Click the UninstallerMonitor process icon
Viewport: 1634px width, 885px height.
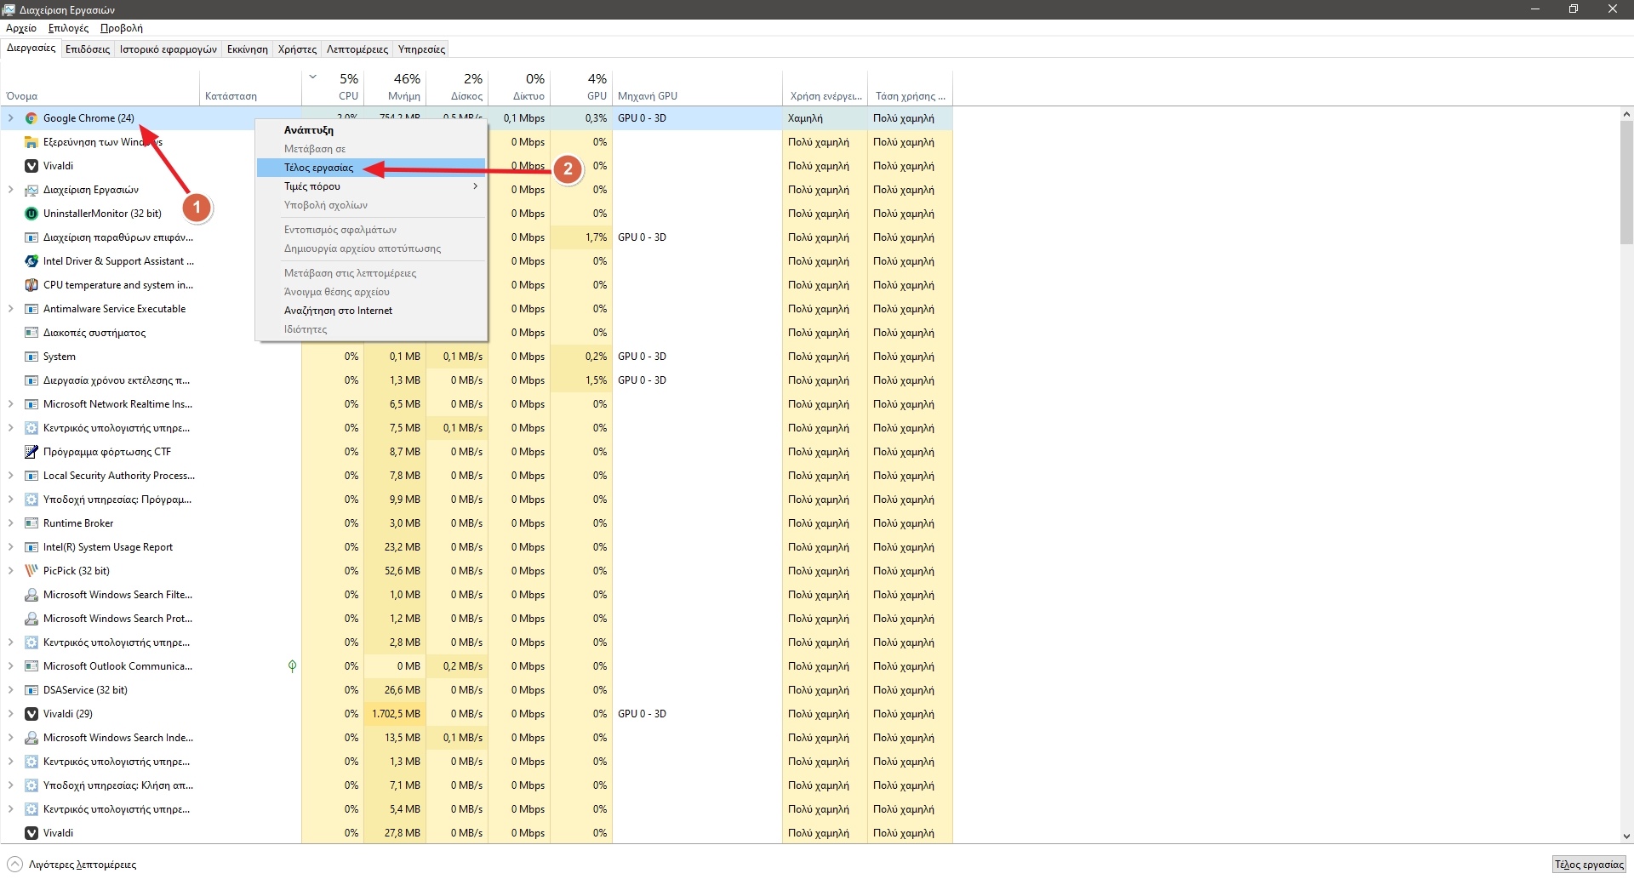tap(31, 214)
